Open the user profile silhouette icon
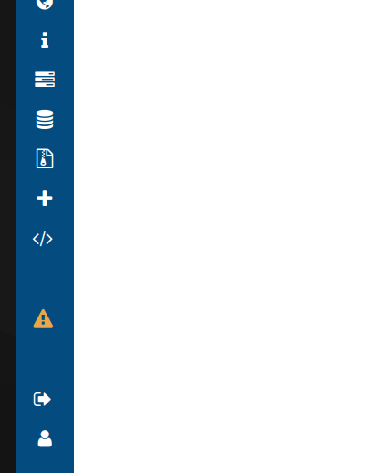The width and height of the screenshot is (369, 473). pyautogui.click(x=45, y=438)
